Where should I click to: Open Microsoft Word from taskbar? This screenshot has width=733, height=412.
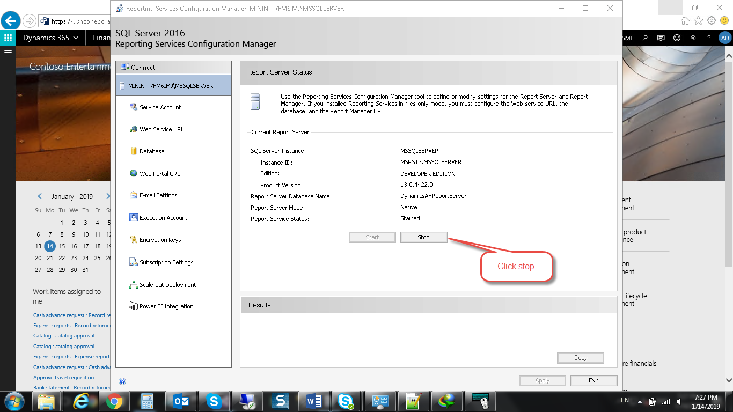[313, 401]
